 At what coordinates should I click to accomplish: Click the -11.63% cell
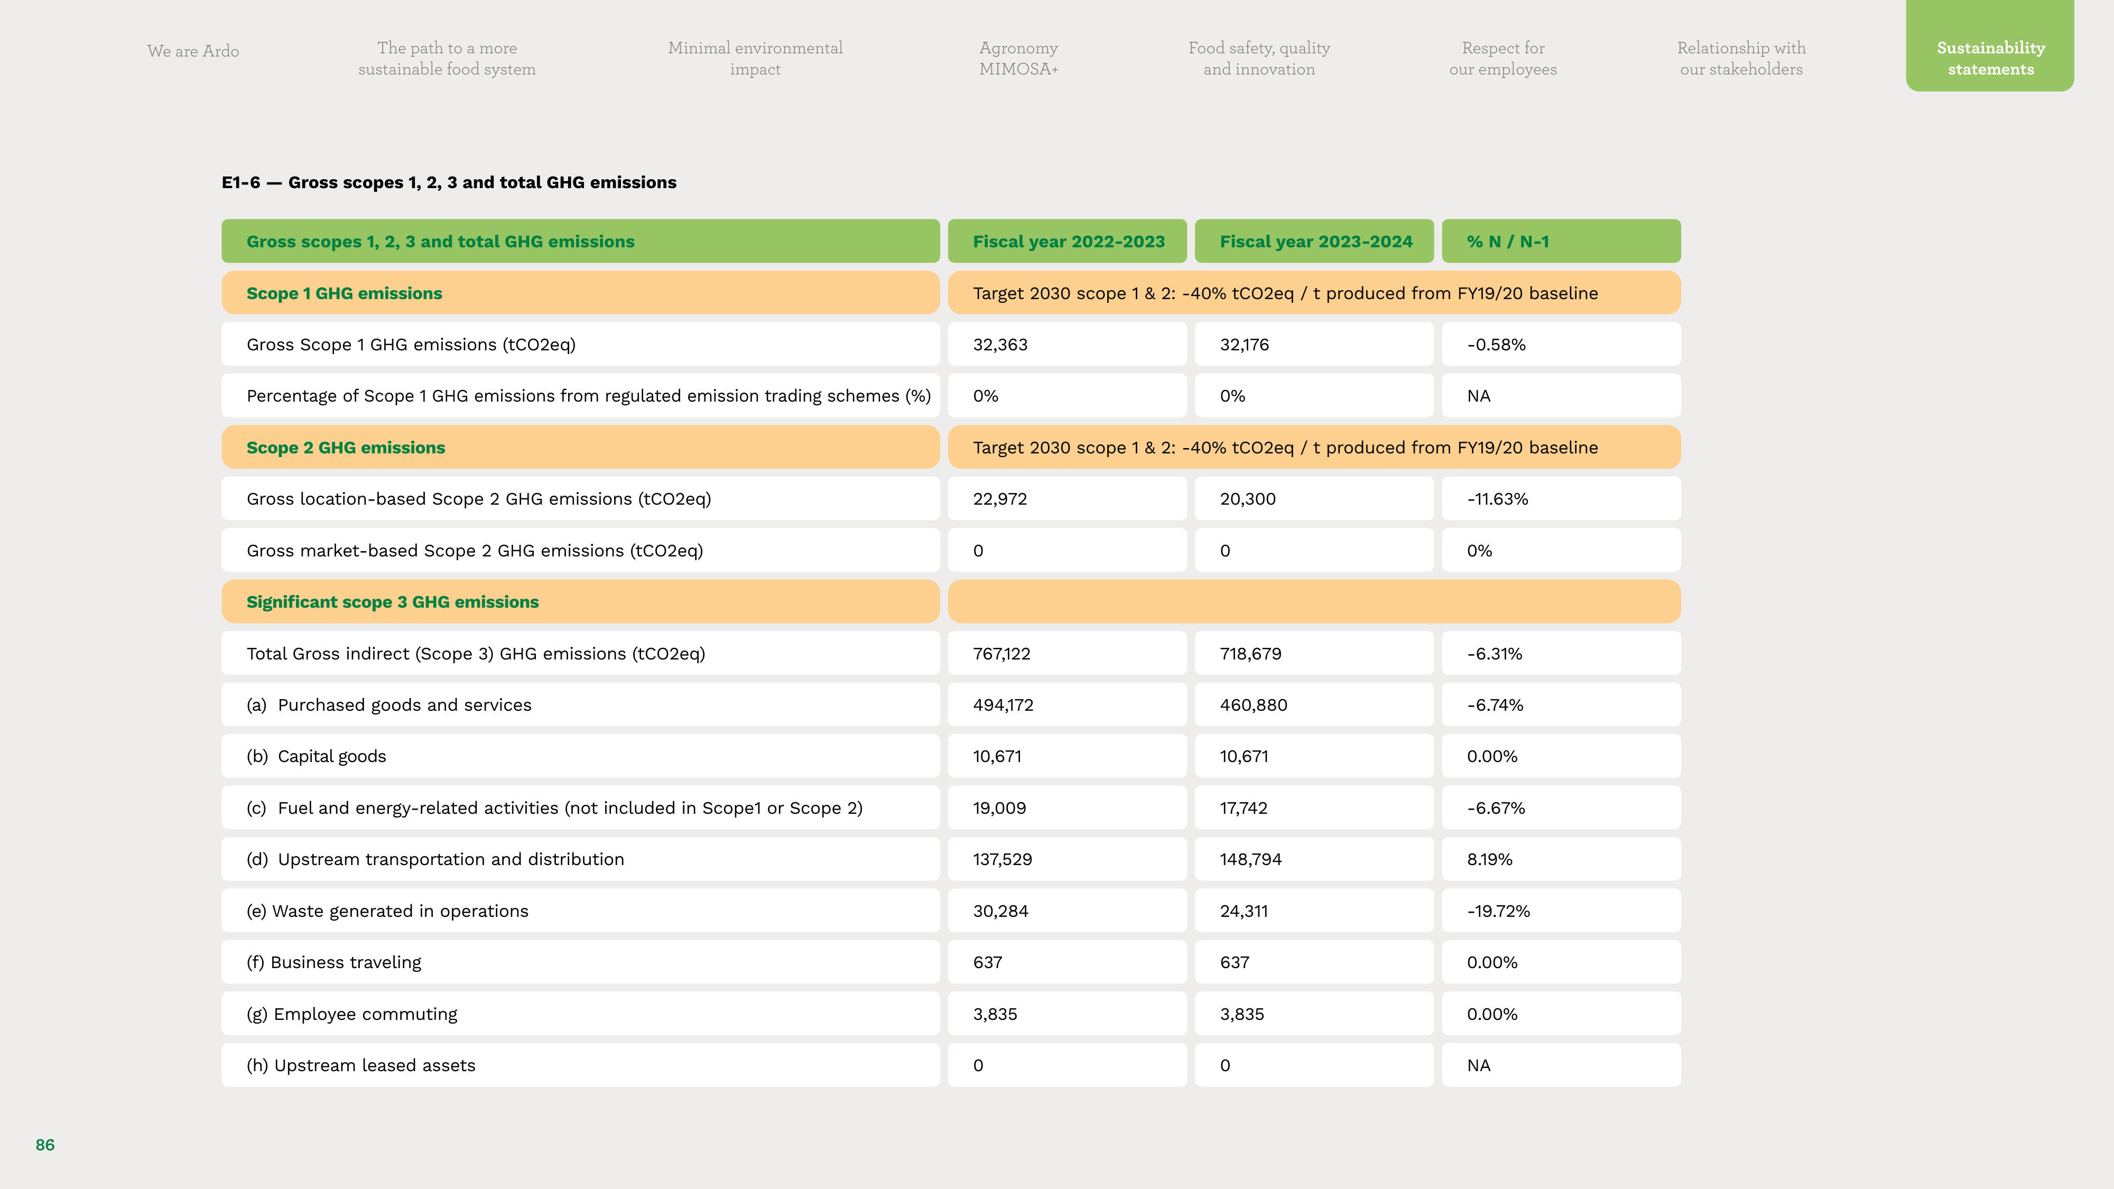point(1561,499)
